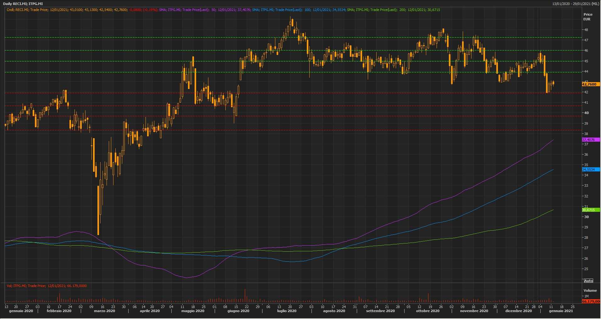
Task: Click the date range label at top right
Action: click(x=576, y=4)
